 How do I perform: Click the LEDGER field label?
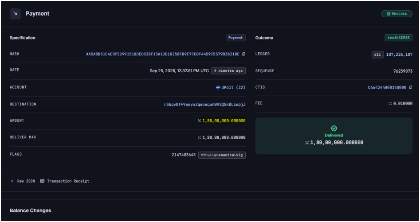(x=263, y=54)
